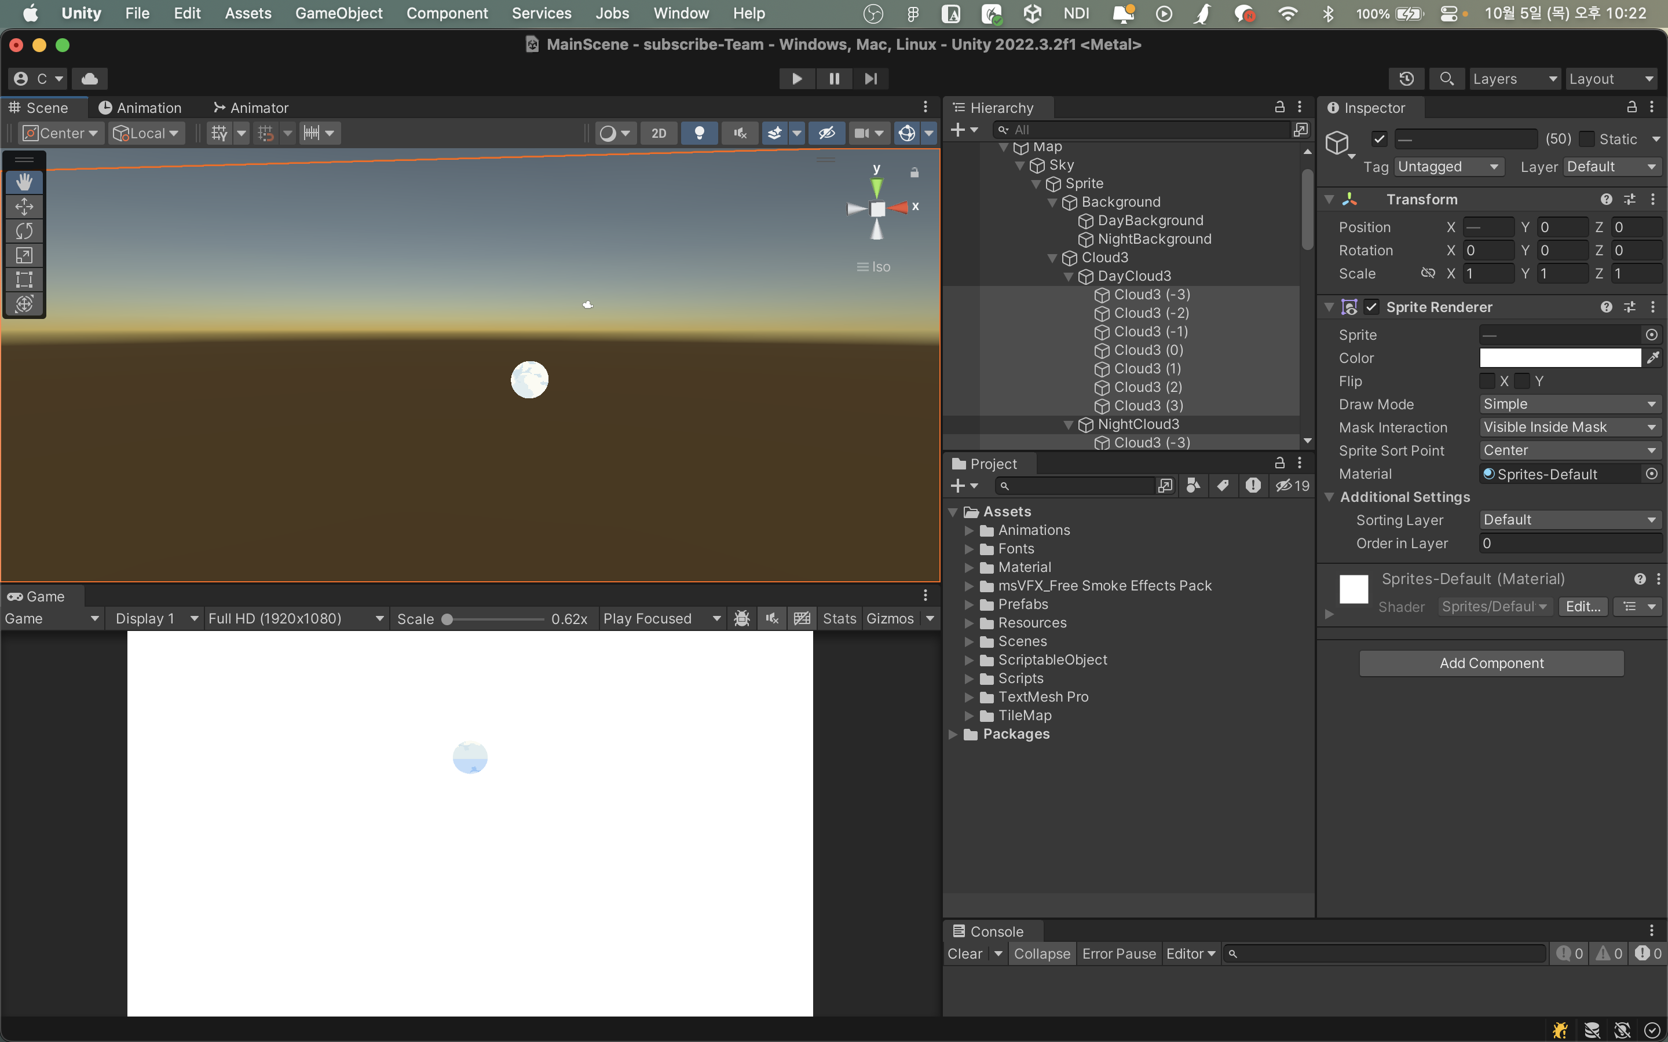Viewport: 1668px width, 1042px height.
Task: Collapse the DayCloud3 hierarchy node
Action: (x=1069, y=276)
